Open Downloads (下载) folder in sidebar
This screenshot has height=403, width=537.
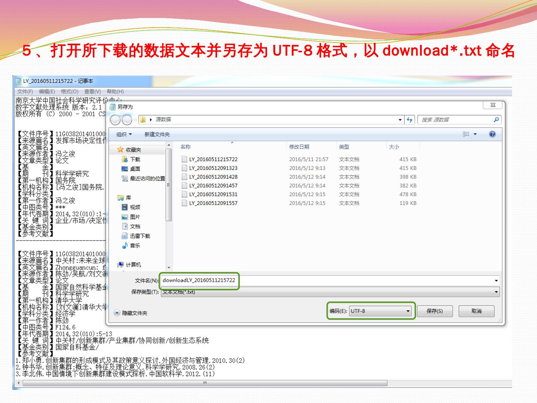pos(131,159)
